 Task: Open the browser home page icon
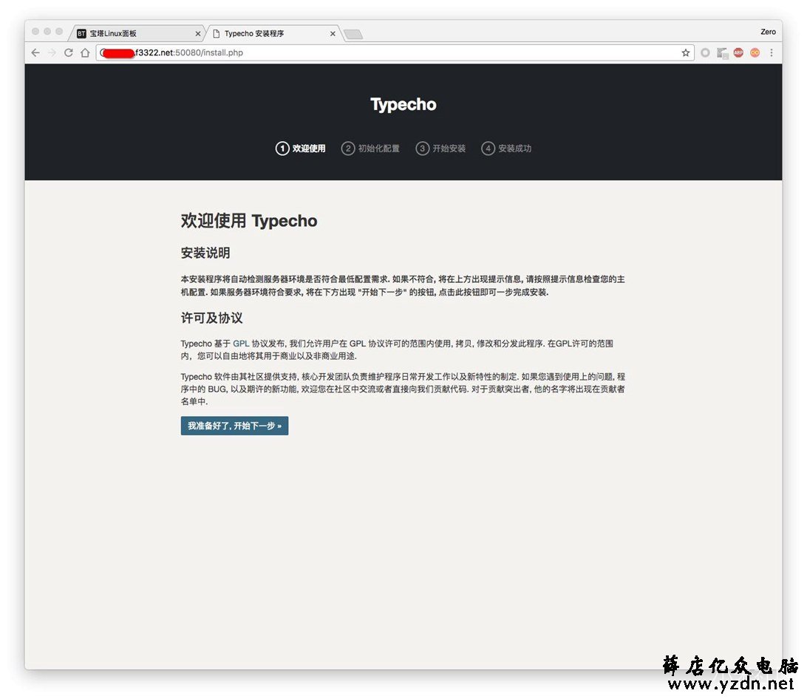85,52
